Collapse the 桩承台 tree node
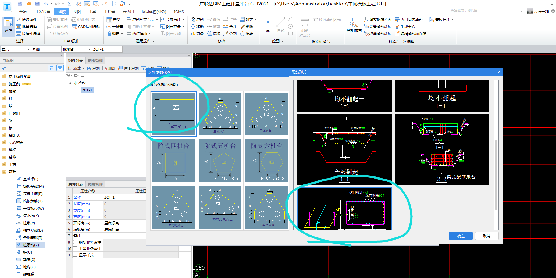The width and height of the screenshot is (556, 278). pyautogui.click(x=70, y=83)
